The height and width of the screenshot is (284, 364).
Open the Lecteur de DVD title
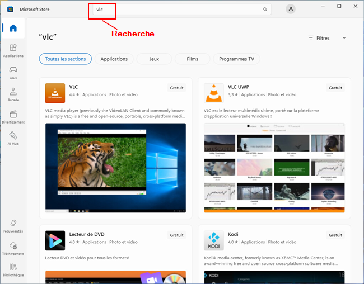click(87, 234)
